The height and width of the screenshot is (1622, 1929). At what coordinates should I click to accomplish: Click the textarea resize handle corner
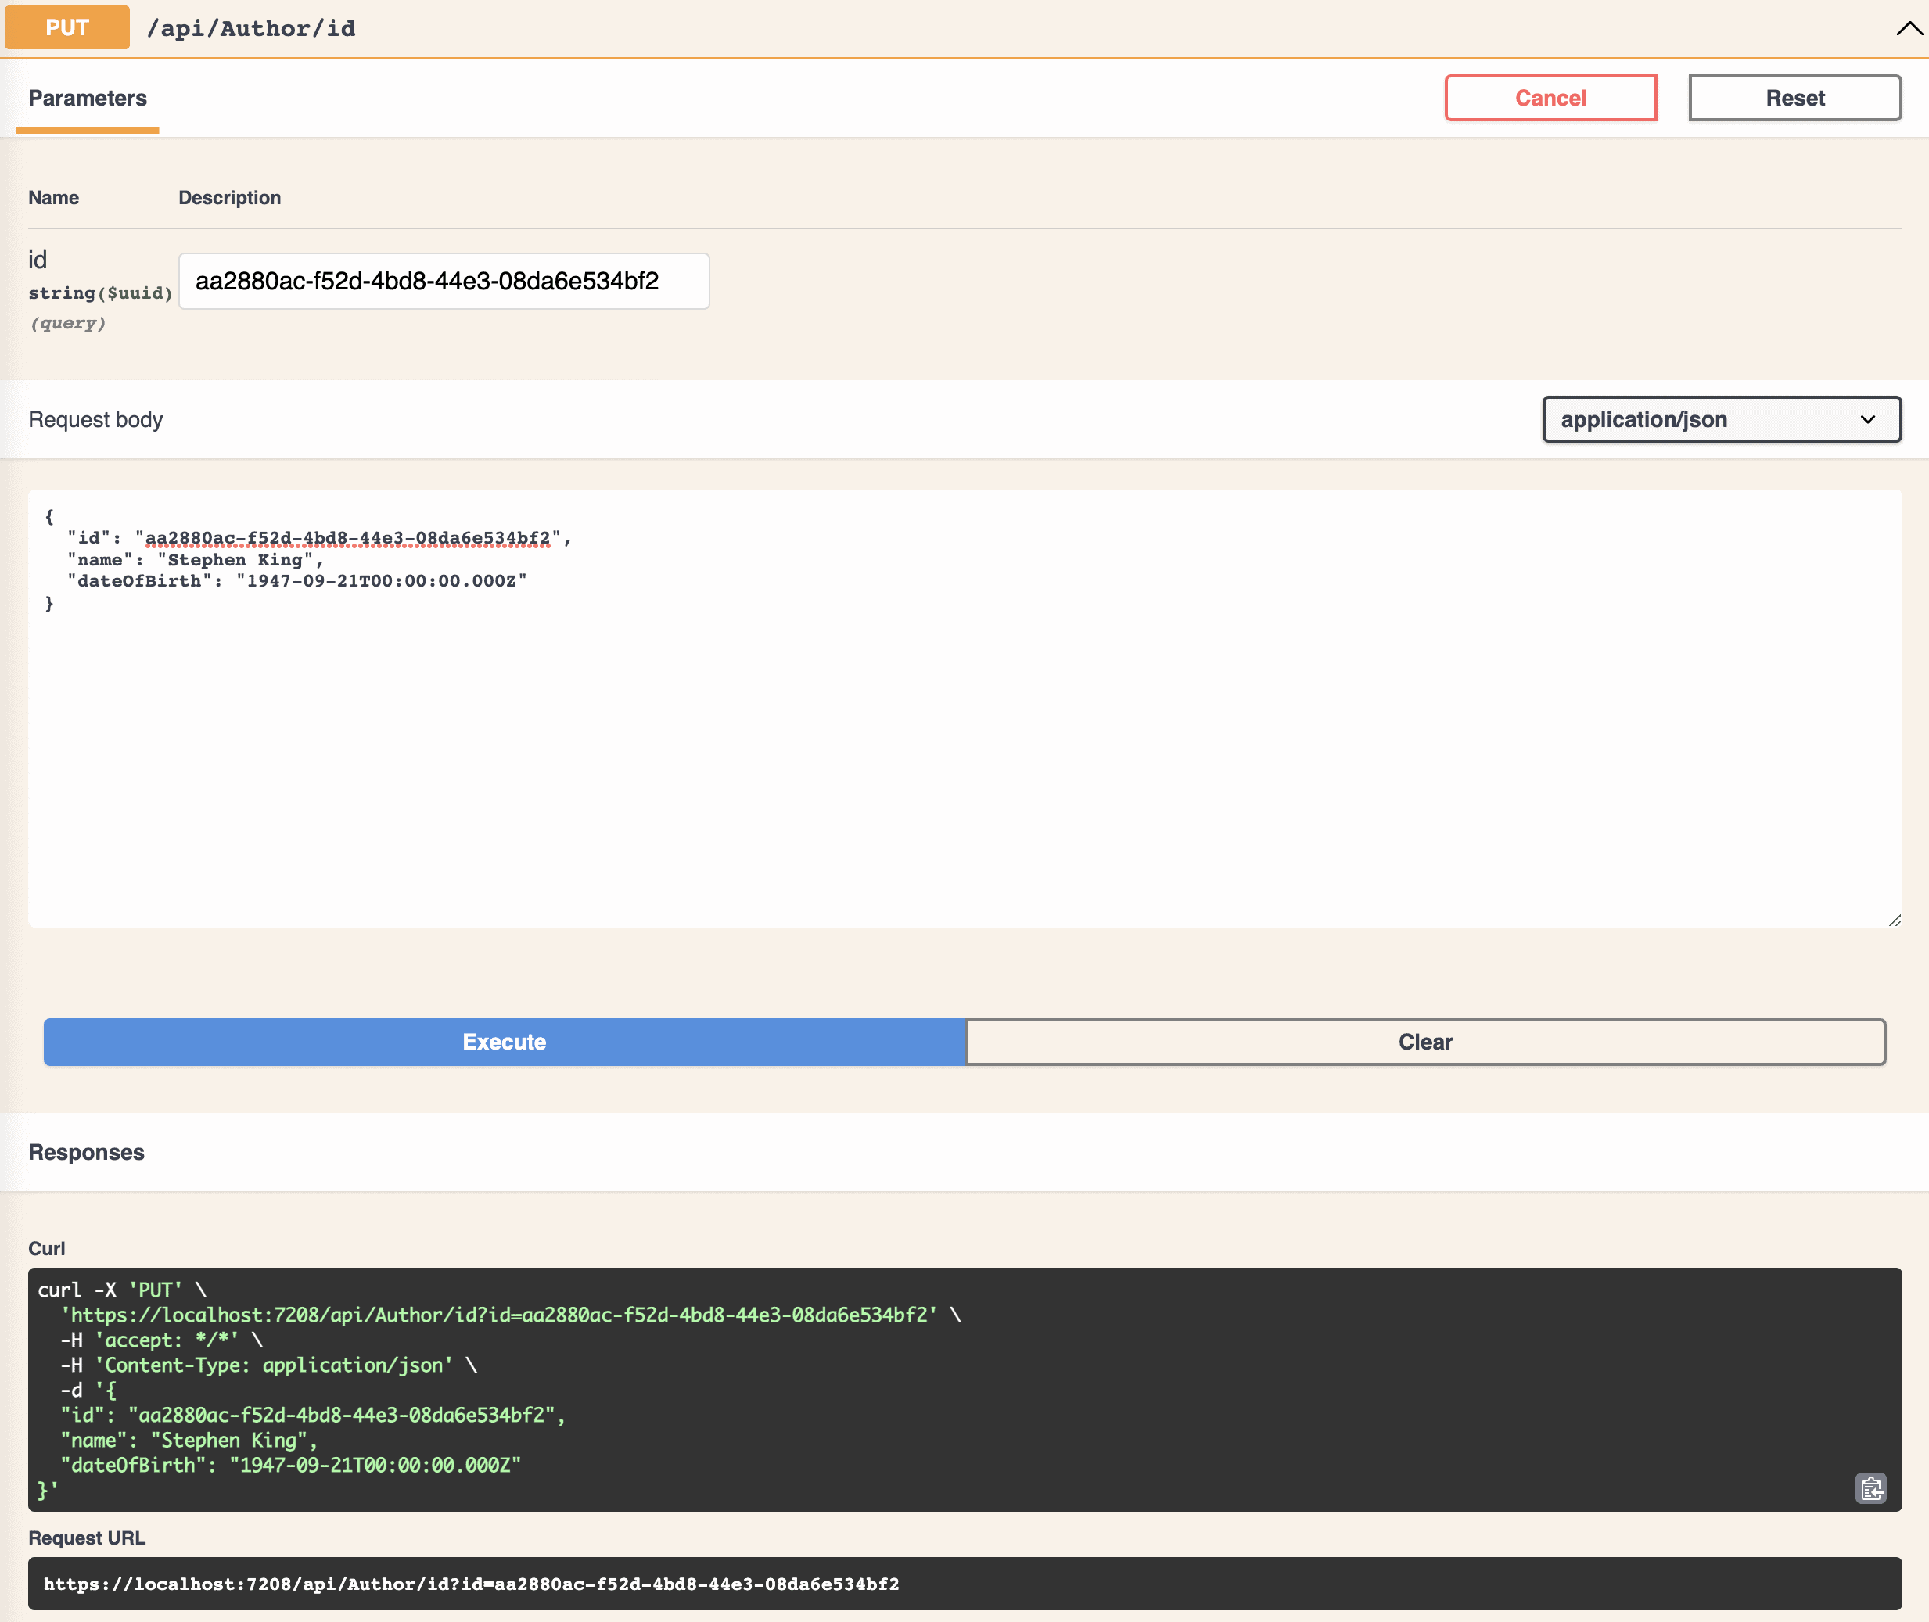coord(1894,920)
